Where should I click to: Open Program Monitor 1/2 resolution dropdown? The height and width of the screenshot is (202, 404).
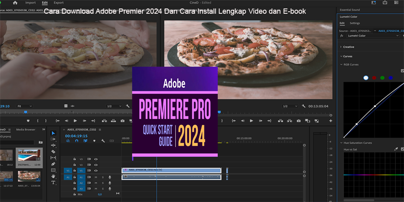click(x=290, y=106)
